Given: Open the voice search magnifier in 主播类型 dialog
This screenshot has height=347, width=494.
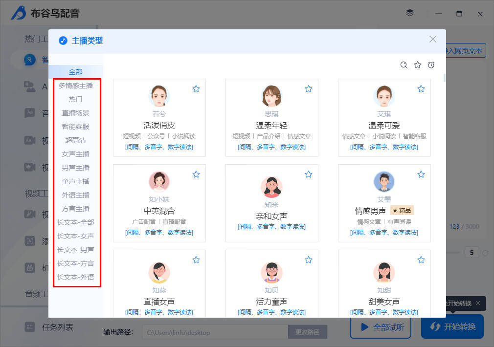Looking at the screenshot, I should (x=404, y=65).
